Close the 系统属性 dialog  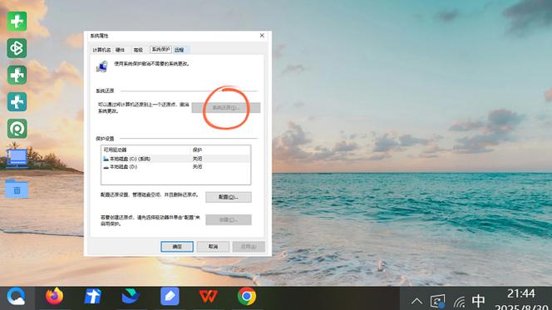[x=262, y=36]
